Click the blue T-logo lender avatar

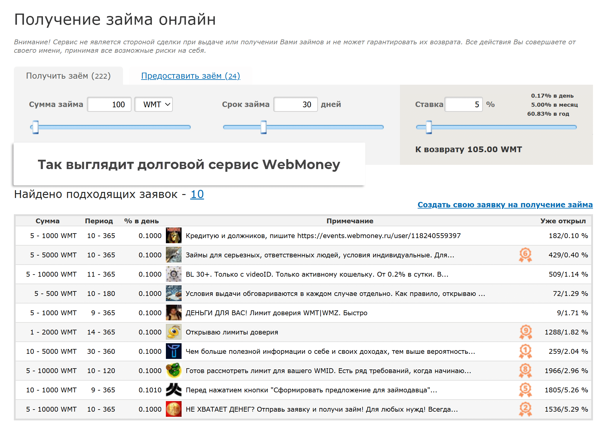tap(173, 351)
